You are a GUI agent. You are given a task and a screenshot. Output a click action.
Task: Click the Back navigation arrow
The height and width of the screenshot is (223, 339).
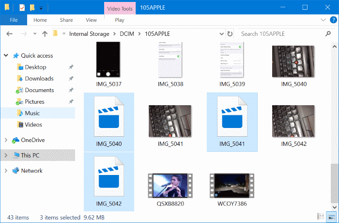click(x=10, y=34)
